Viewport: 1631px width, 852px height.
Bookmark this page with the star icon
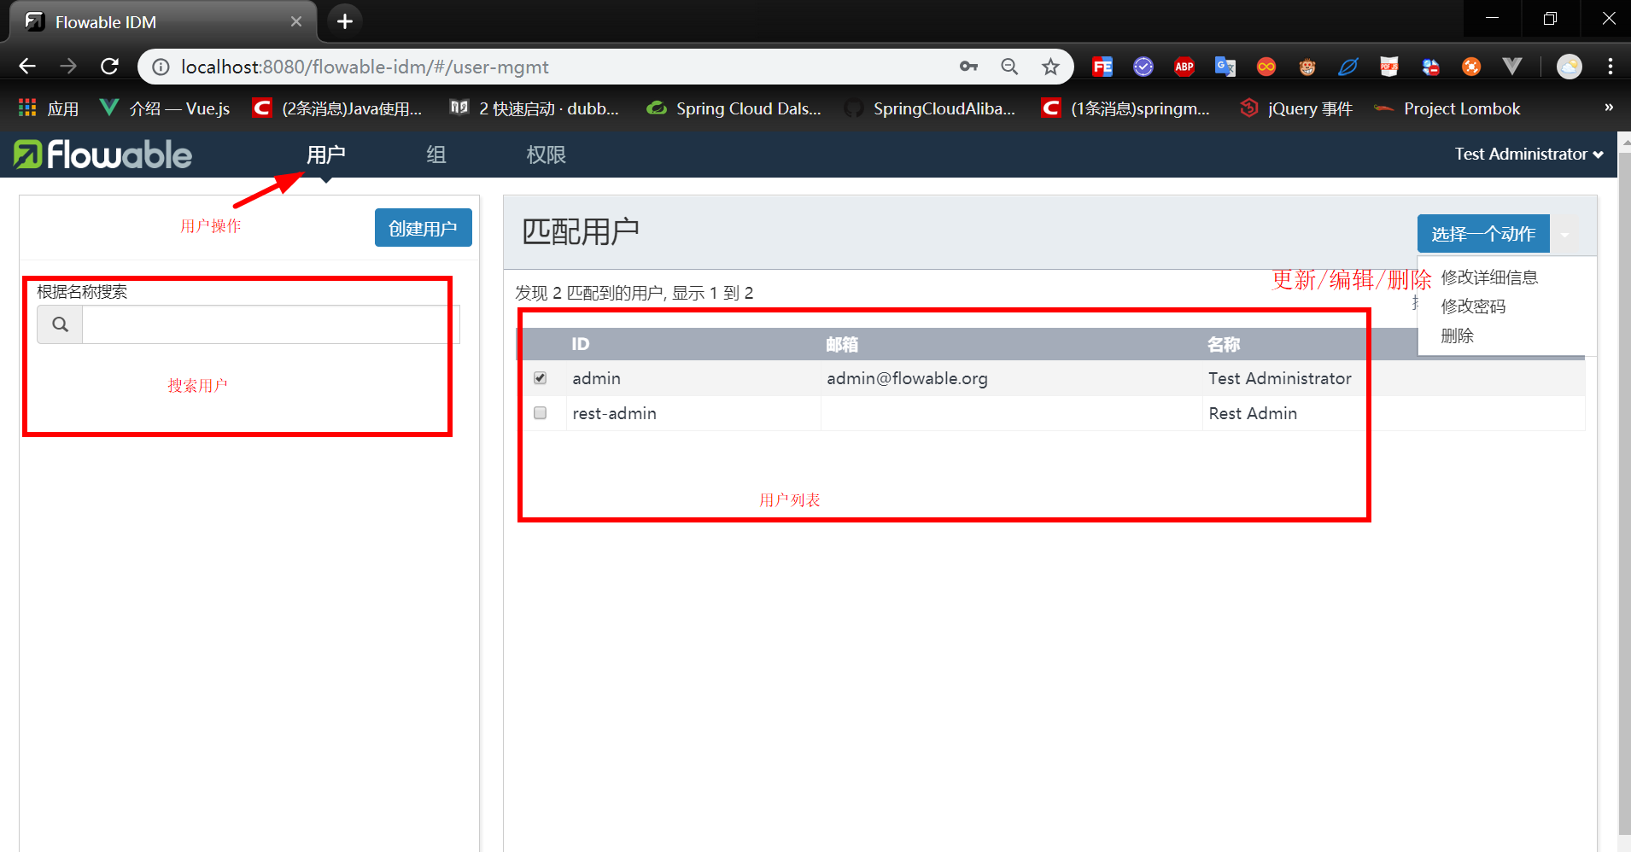click(x=1050, y=67)
